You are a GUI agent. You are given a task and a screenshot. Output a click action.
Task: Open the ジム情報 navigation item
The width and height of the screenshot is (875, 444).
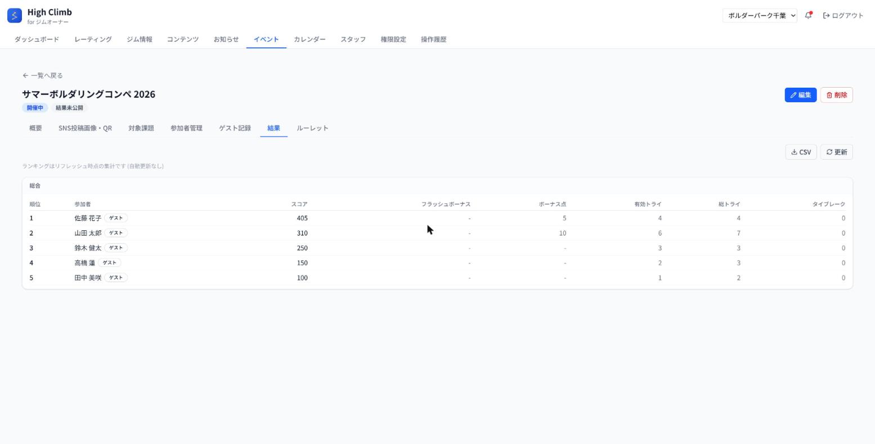(139, 39)
